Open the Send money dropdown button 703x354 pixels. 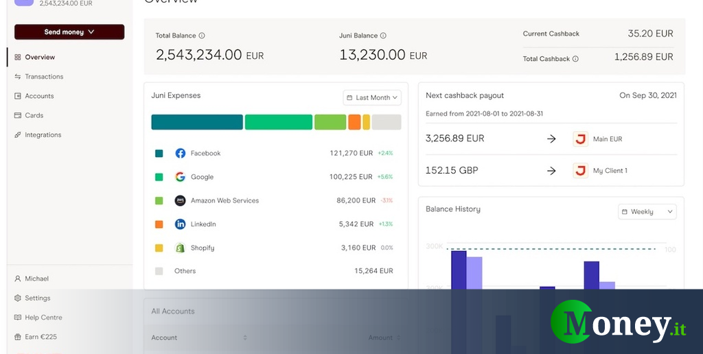(x=69, y=32)
